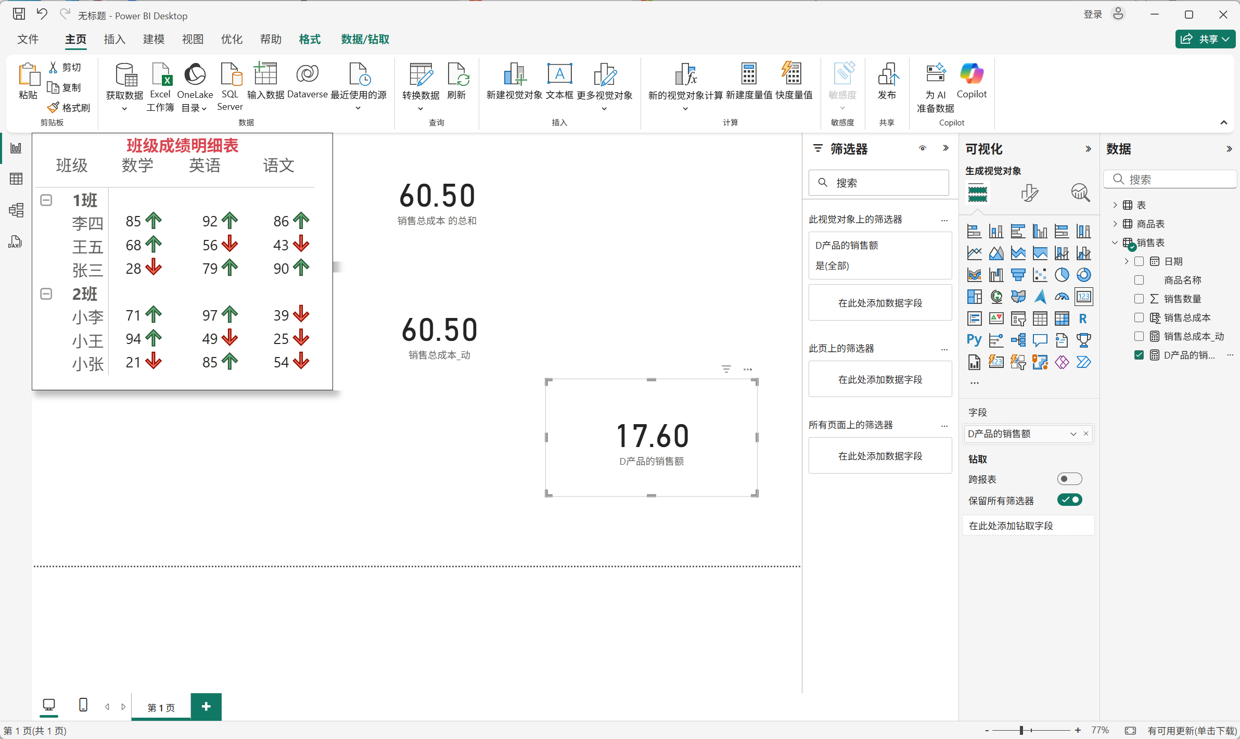Open the 建模 ribbon tab

coord(154,40)
